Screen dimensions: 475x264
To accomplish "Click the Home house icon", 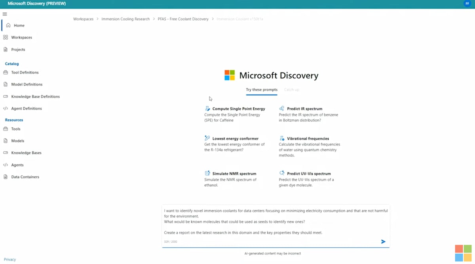I will [x=8, y=25].
